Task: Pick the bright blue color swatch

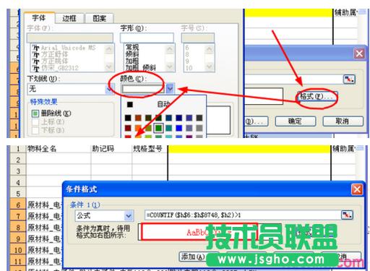Action: click(179, 128)
